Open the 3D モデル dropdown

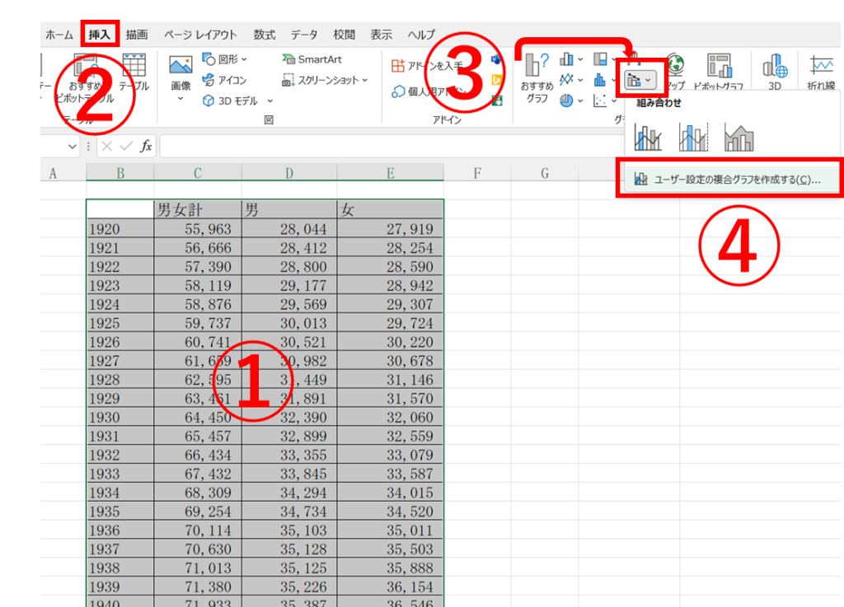click(241, 100)
